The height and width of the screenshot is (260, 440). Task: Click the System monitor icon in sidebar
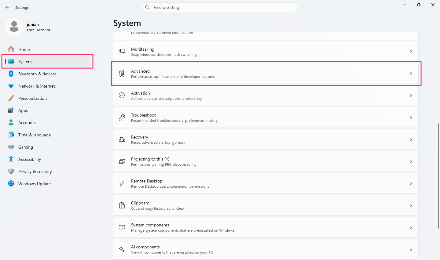point(11,62)
